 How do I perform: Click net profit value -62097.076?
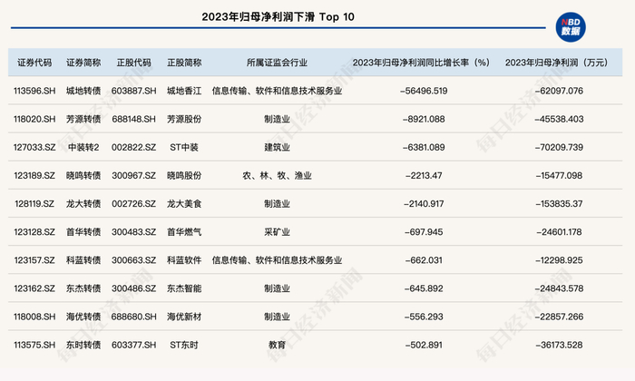559,91
